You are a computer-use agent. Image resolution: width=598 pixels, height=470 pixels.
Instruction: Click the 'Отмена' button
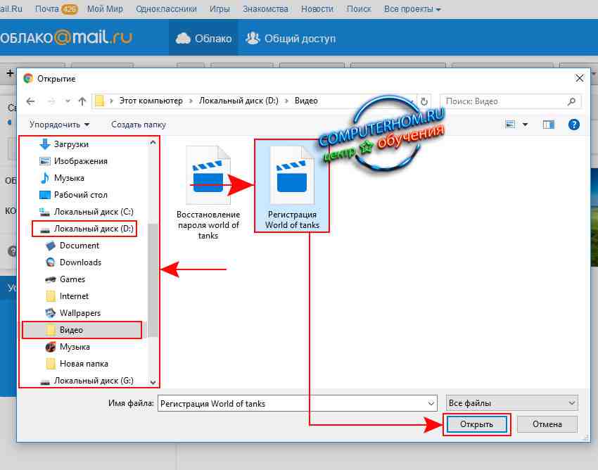pyautogui.click(x=547, y=424)
